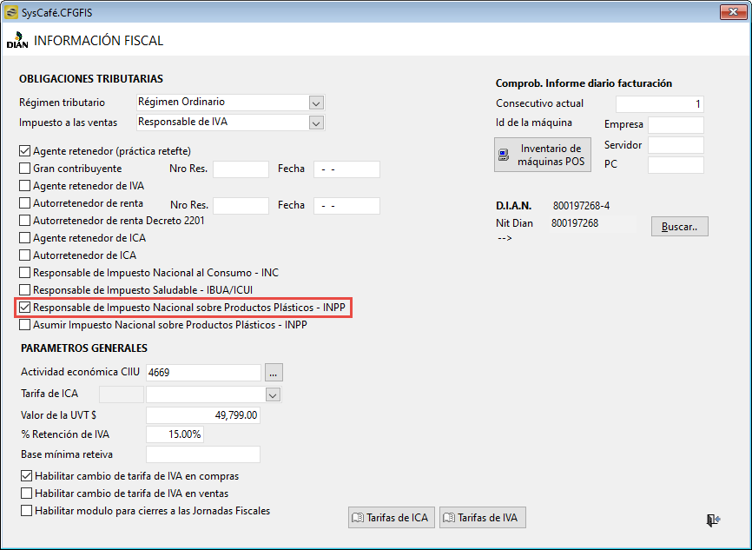This screenshot has width=752, height=550.
Task: Open the Tarifa de ICA dropdown
Action: click(x=273, y=395)
